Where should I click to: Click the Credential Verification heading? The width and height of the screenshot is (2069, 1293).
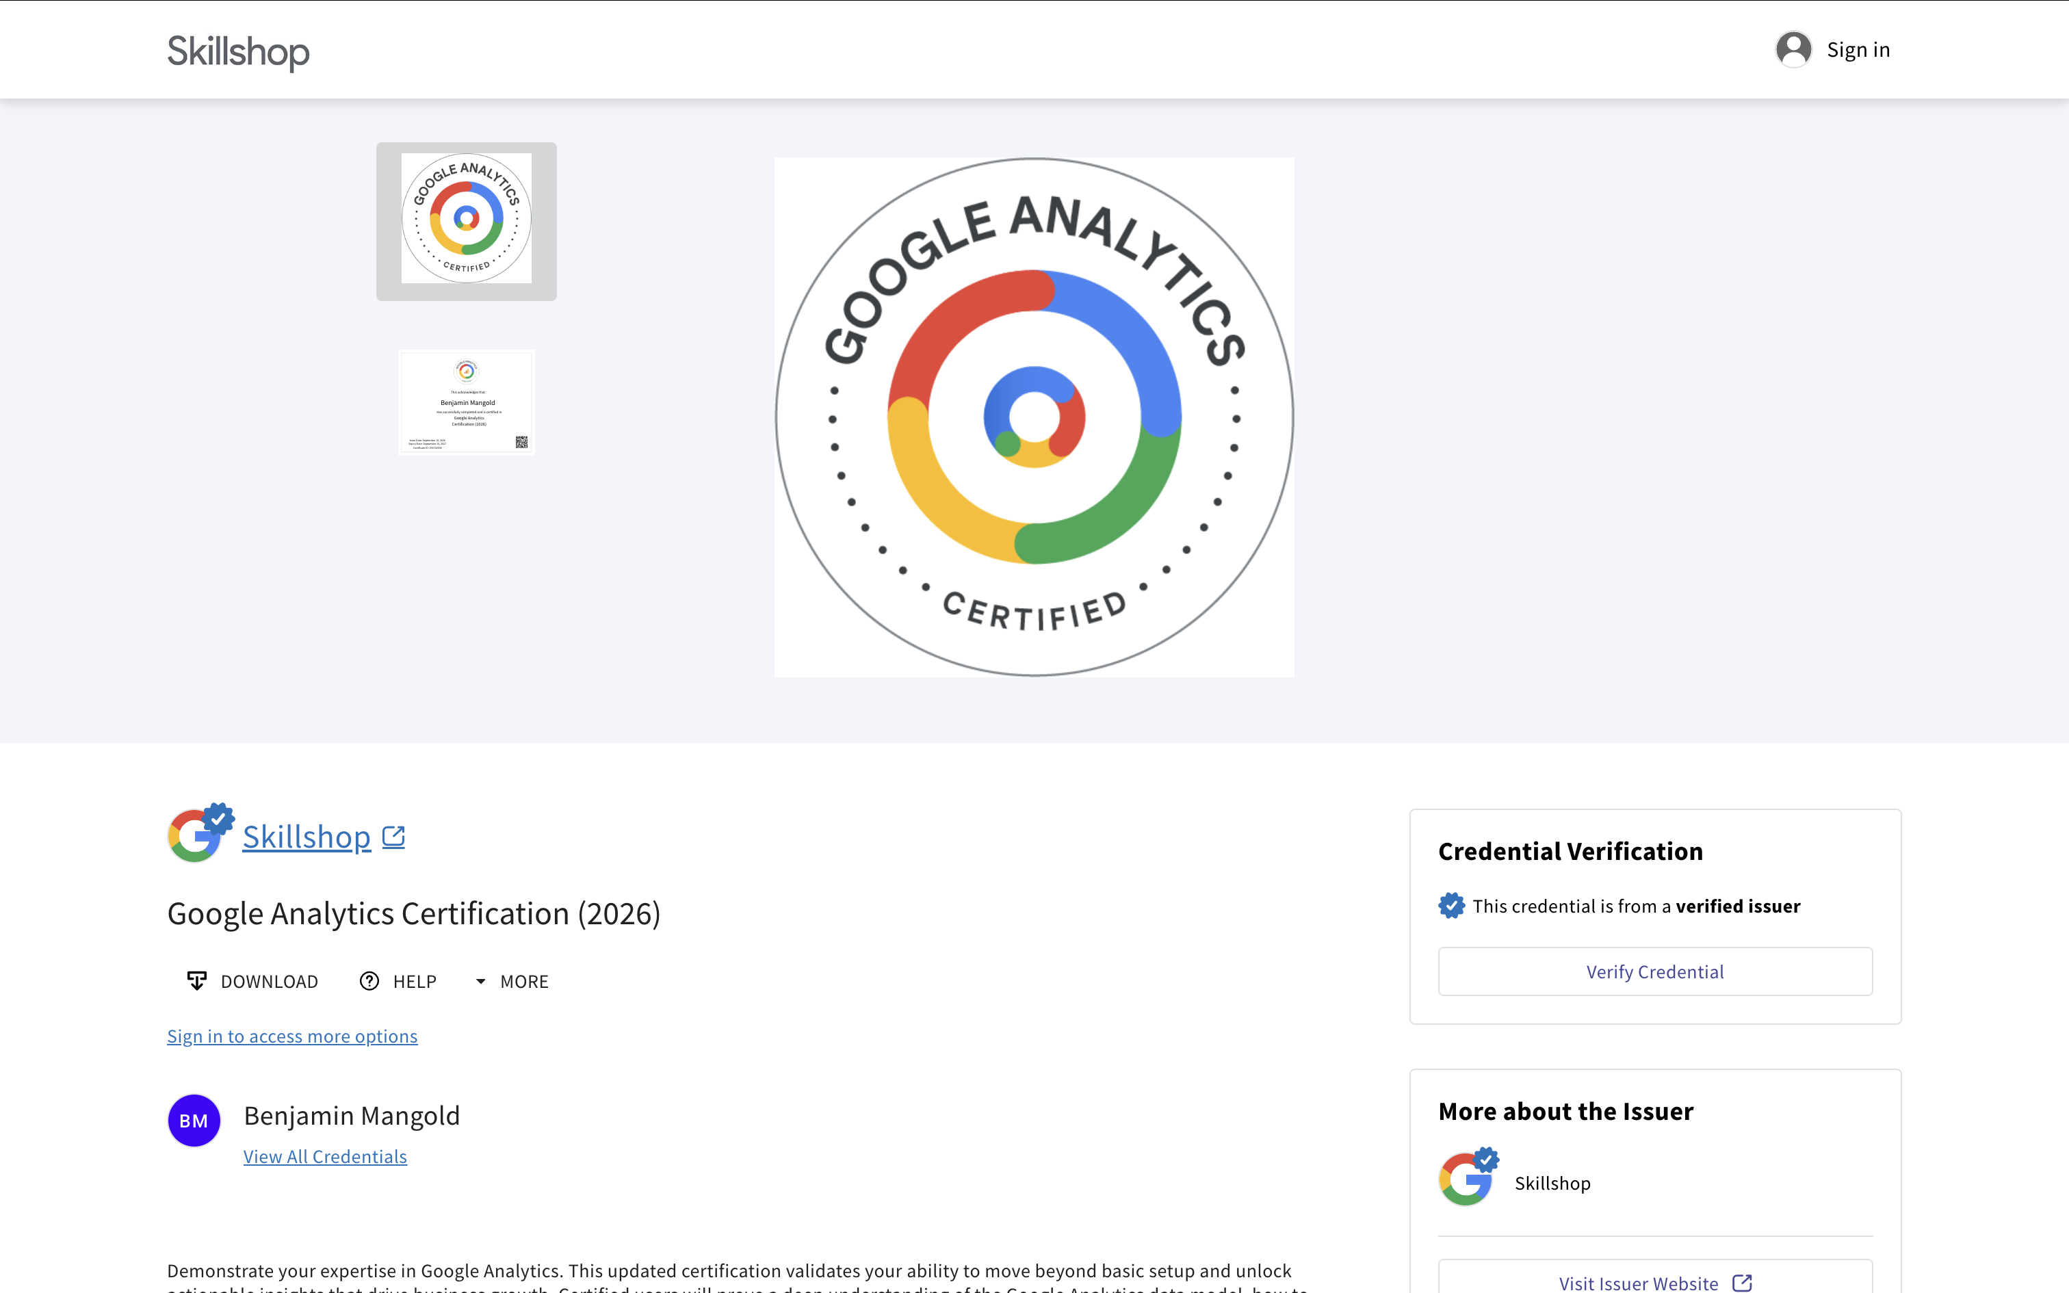[x=1570, y=851]
